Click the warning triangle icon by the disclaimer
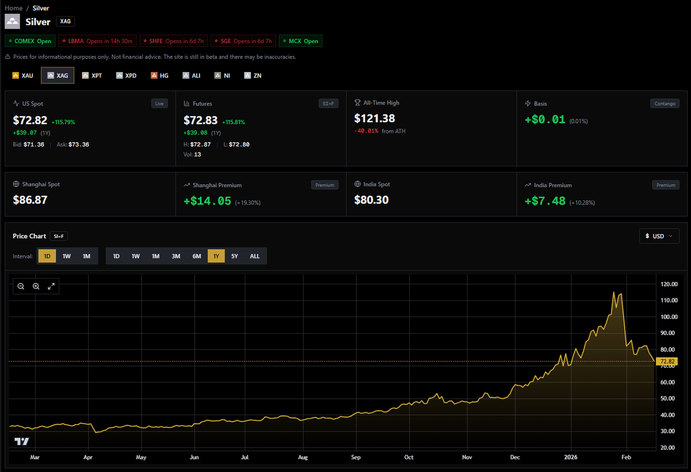Screen dimensions: 691x472 pyautogui.click(x=7, y=57)
